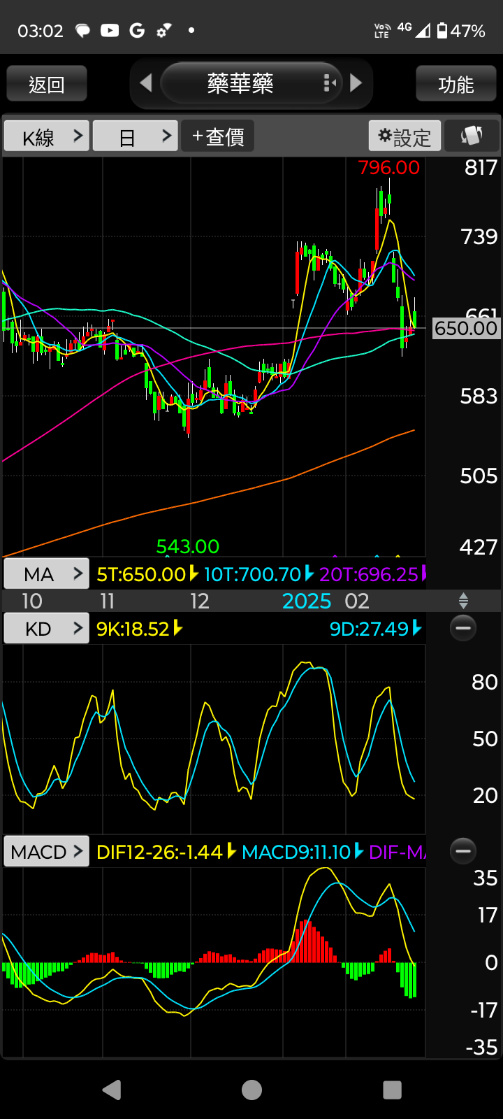Image resolution: width=503 pixels, height=1119 pixels.
Task: Go to previous stock with left arrow
Action: [145, 83]
